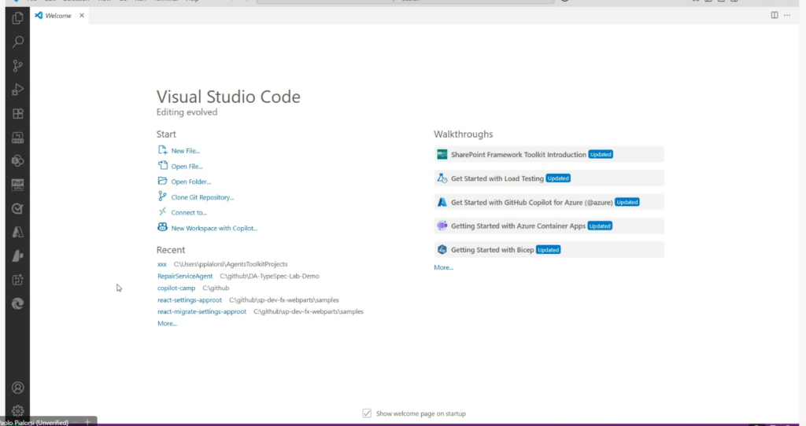
Task: Click the Azure Container Apps walkthrough icon
Action: pos(442,226)
